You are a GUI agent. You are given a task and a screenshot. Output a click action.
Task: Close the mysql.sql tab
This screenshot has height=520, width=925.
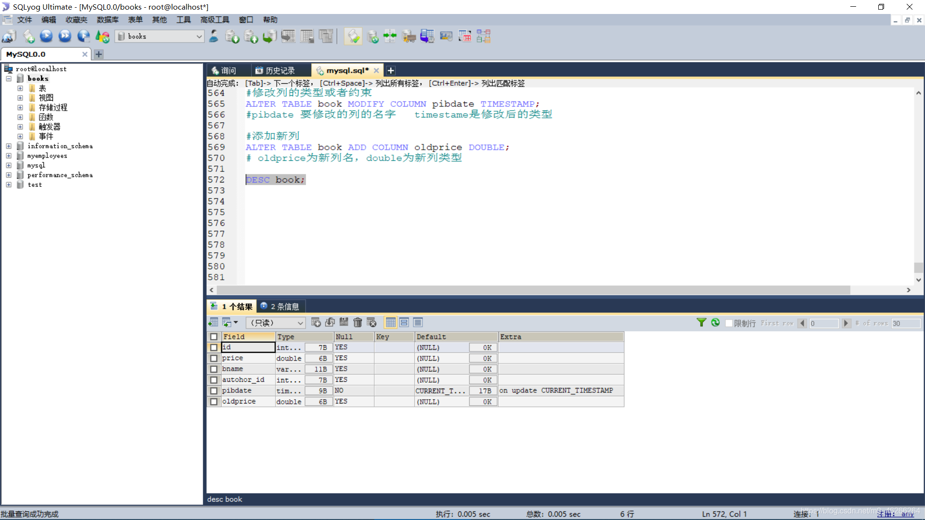point(376,70)
